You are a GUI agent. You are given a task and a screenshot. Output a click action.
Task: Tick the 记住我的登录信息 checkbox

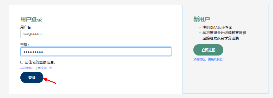click(22, 62)
